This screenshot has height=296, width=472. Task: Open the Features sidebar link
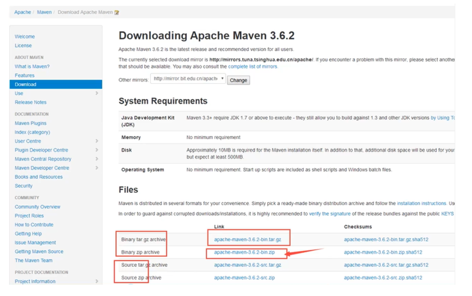click(24, 75)
